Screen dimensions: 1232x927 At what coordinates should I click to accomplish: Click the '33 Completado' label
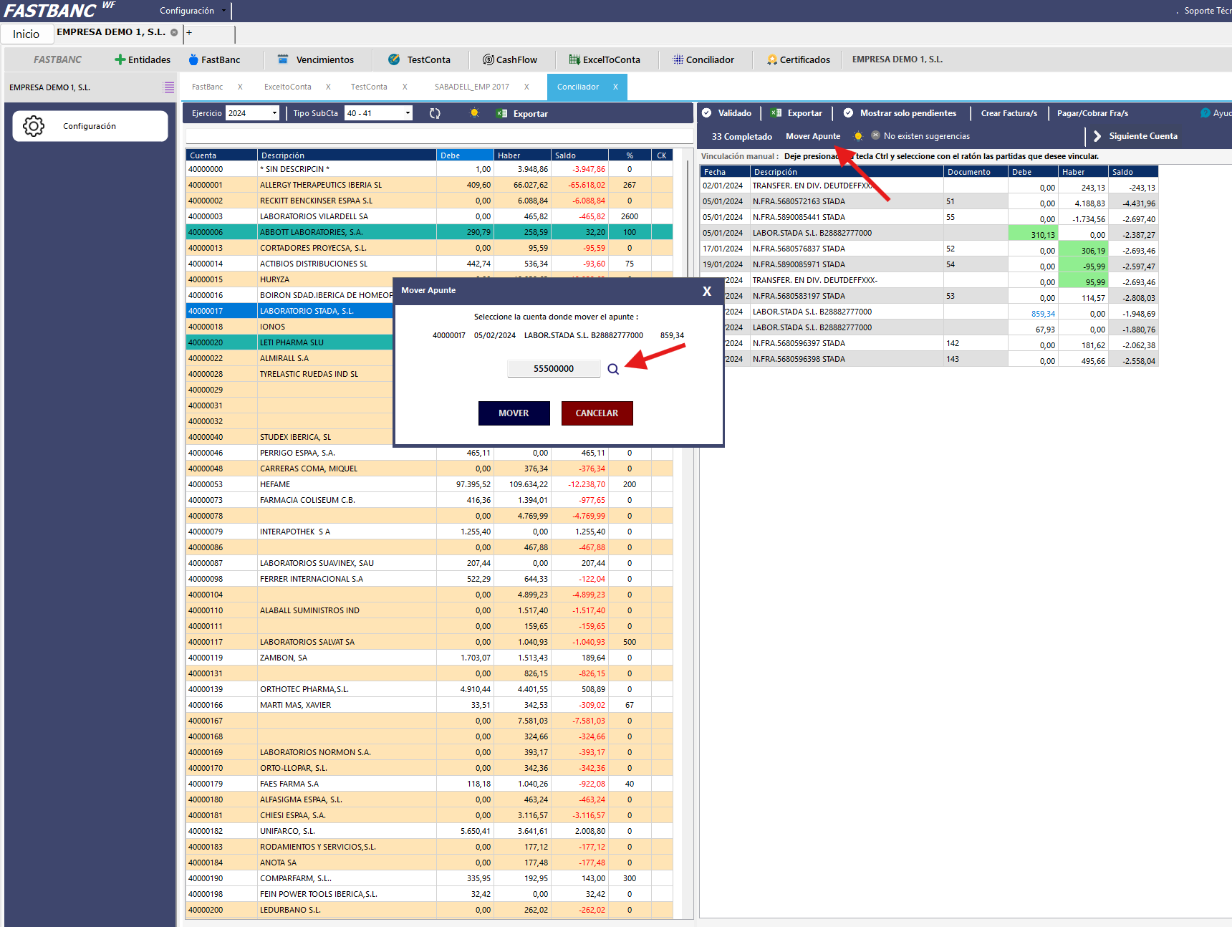pyautogui.click(x=742, y=136)
